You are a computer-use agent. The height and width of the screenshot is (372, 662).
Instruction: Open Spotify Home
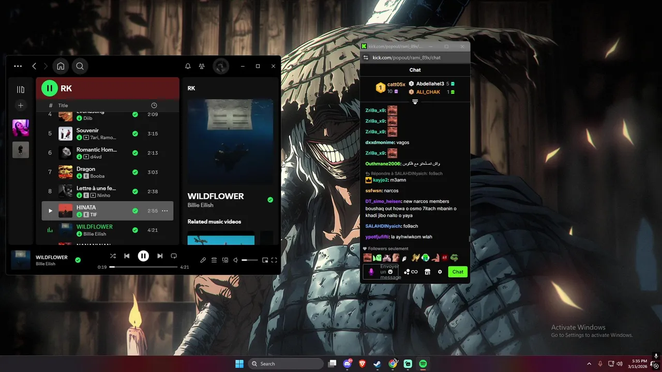click(x=61, y=66)
